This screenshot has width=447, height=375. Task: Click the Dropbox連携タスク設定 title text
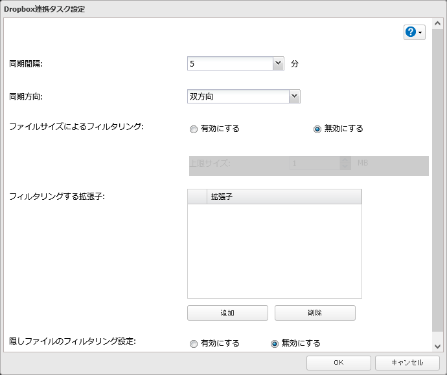[x=45, y=9]
